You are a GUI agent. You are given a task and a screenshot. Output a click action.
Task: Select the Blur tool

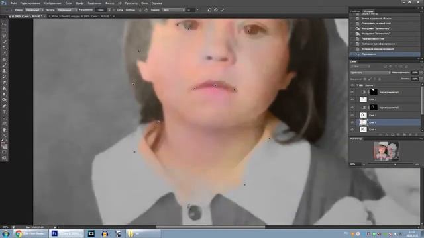tap(4, 94)
